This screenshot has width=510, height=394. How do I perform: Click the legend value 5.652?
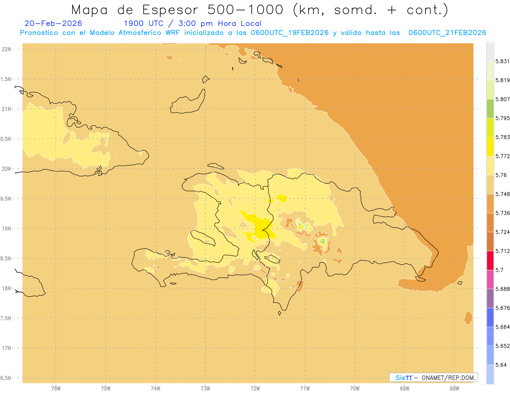[x=502, y=346]
